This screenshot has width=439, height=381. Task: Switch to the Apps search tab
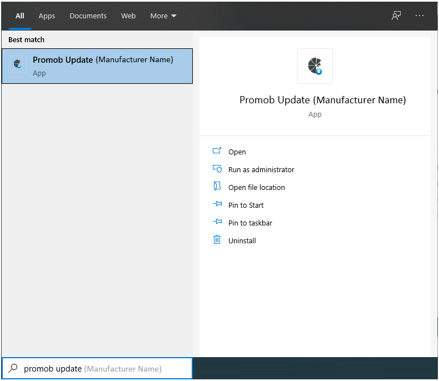point(47,16)
